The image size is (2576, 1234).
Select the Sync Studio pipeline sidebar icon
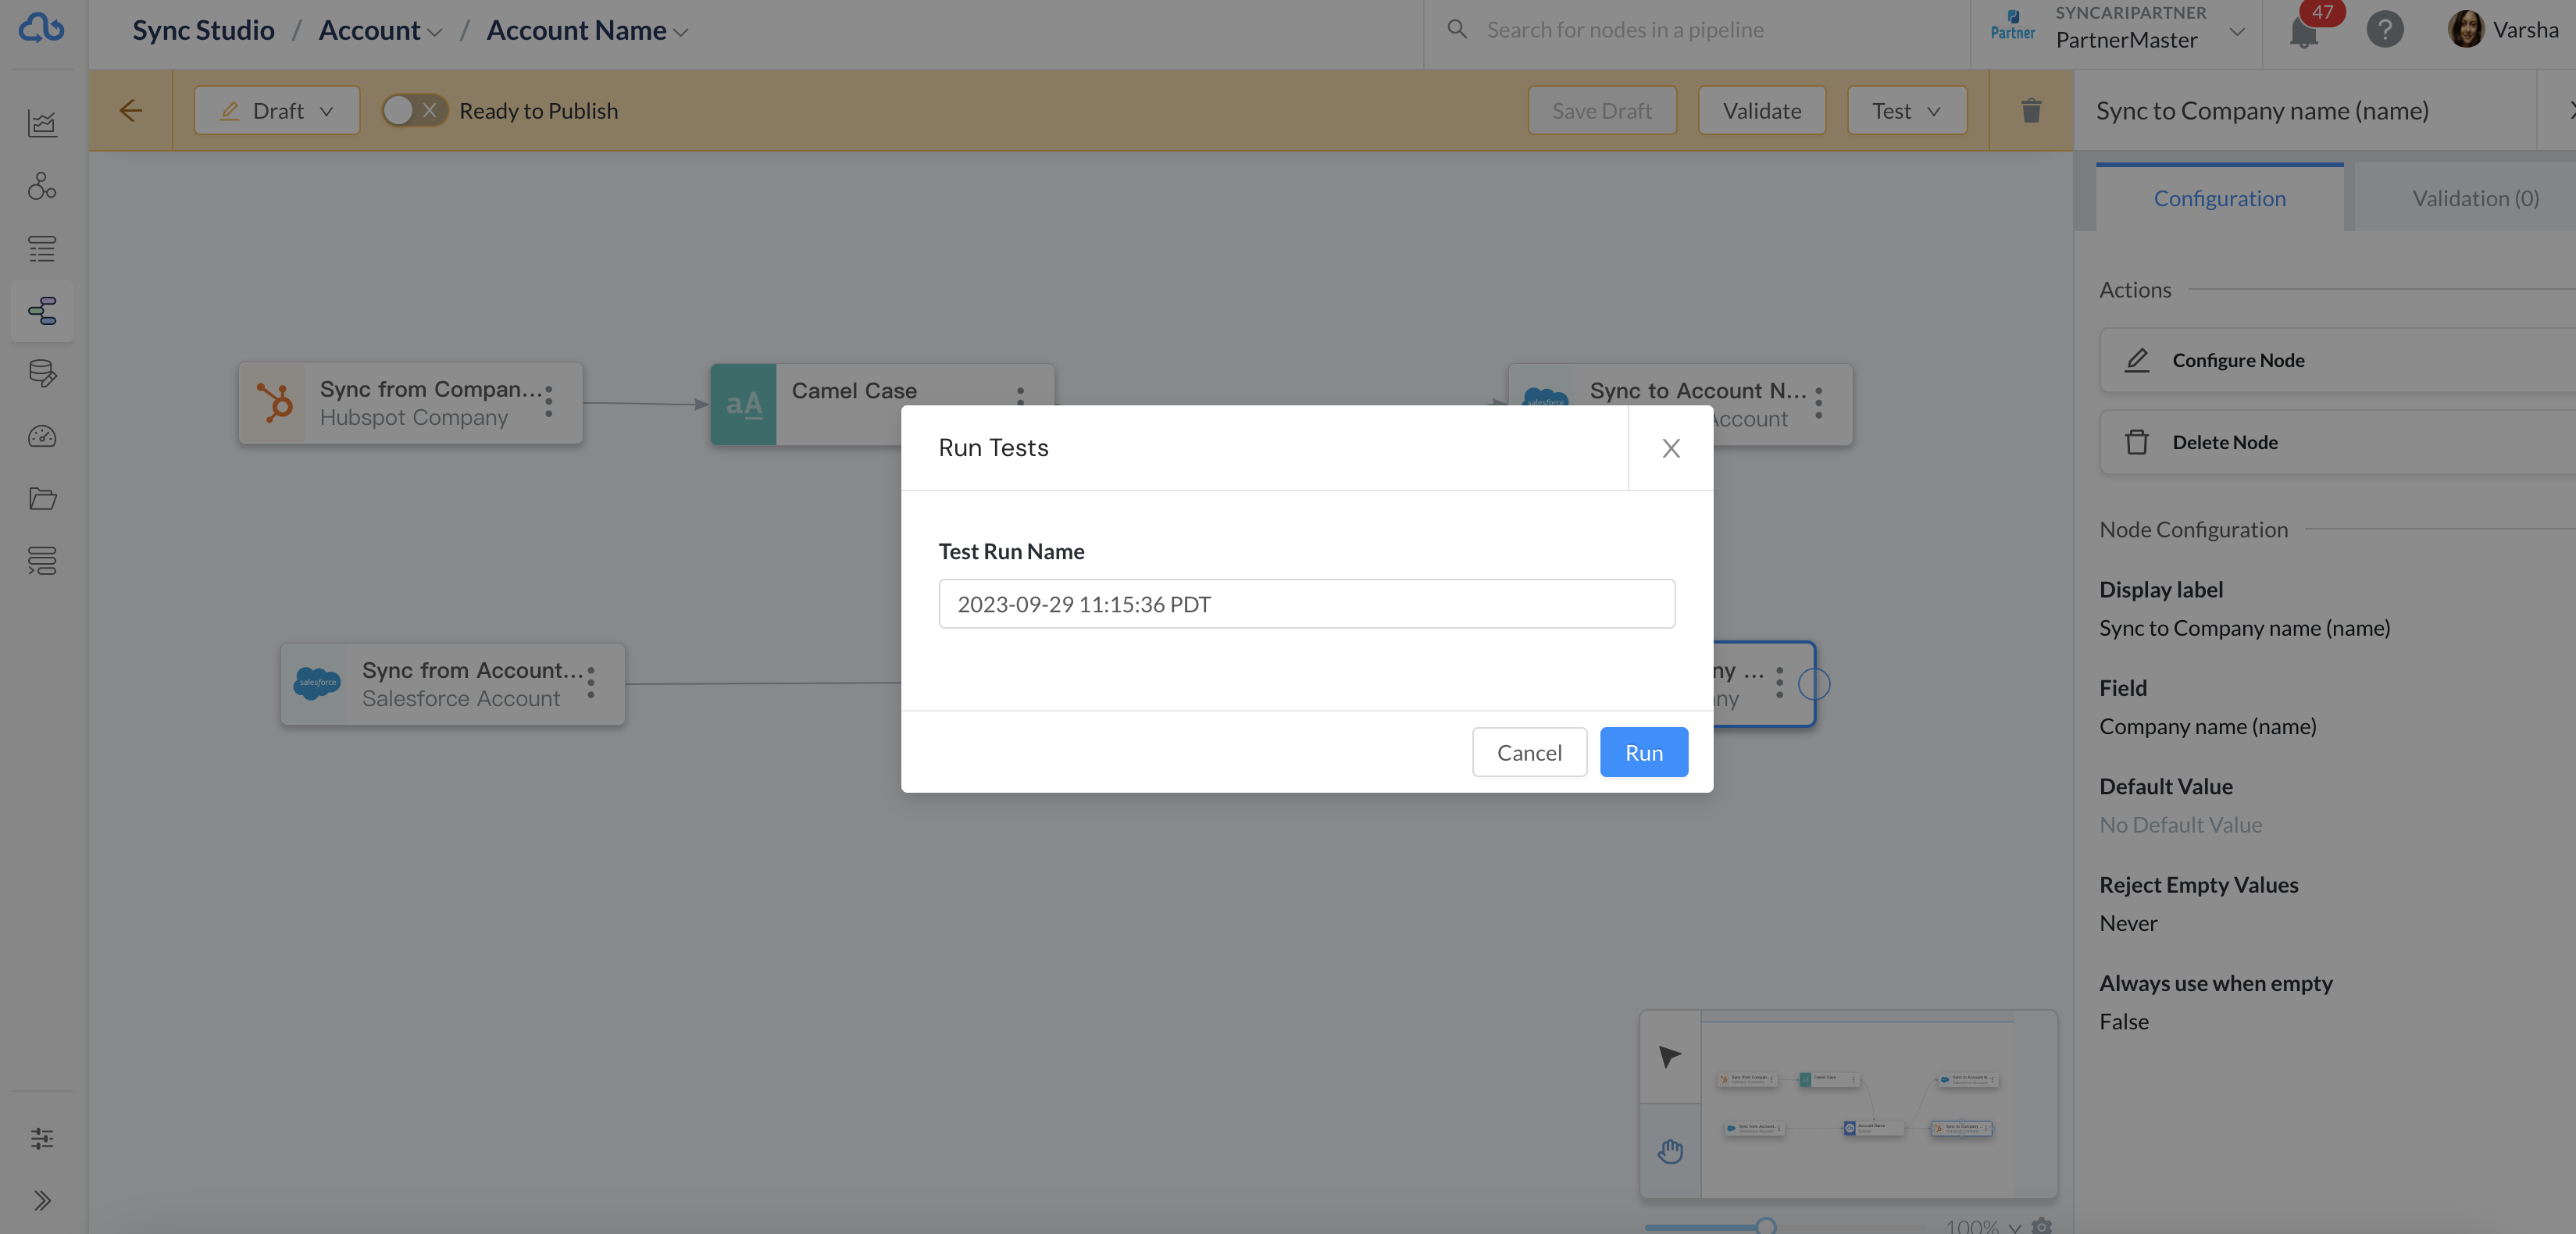click(x=42, y=311)
